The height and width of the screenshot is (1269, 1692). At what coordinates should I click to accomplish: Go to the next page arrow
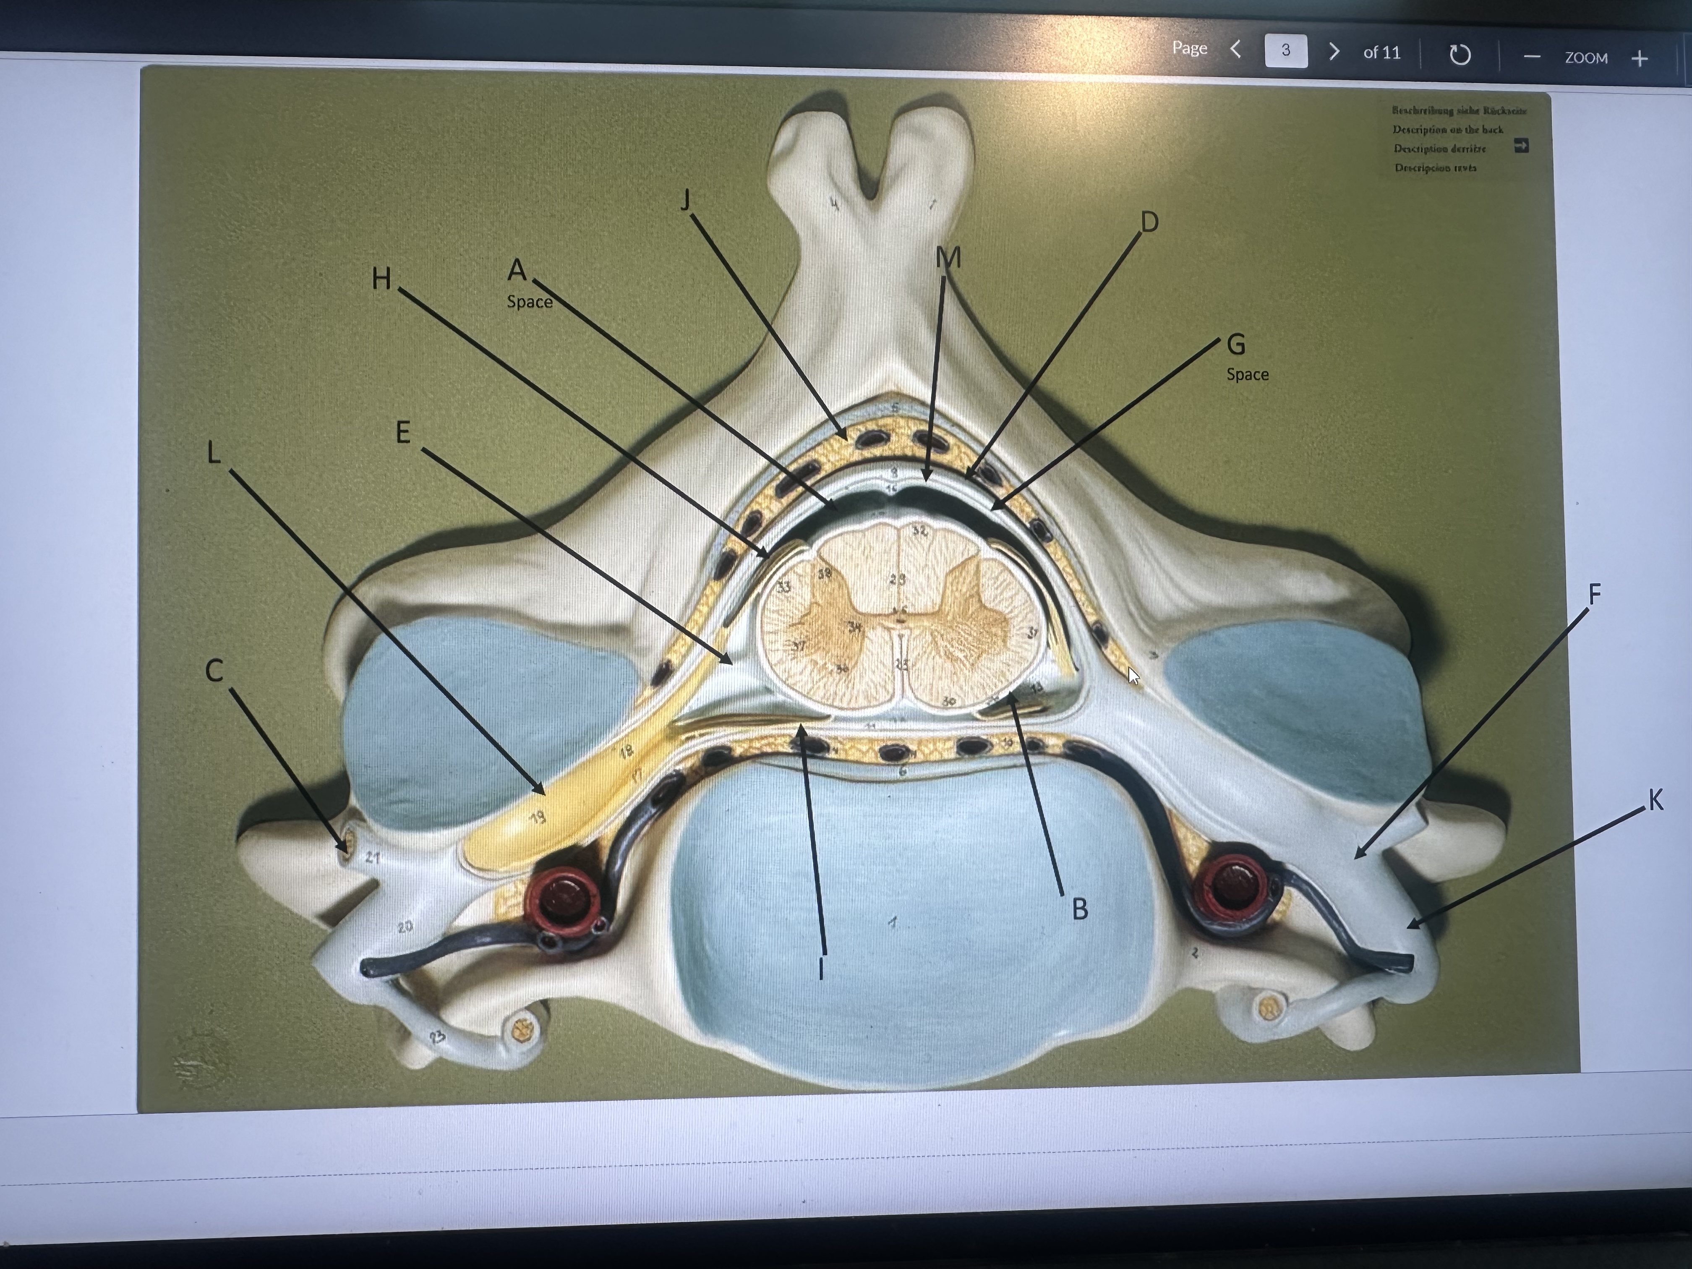click(1334, 51)
